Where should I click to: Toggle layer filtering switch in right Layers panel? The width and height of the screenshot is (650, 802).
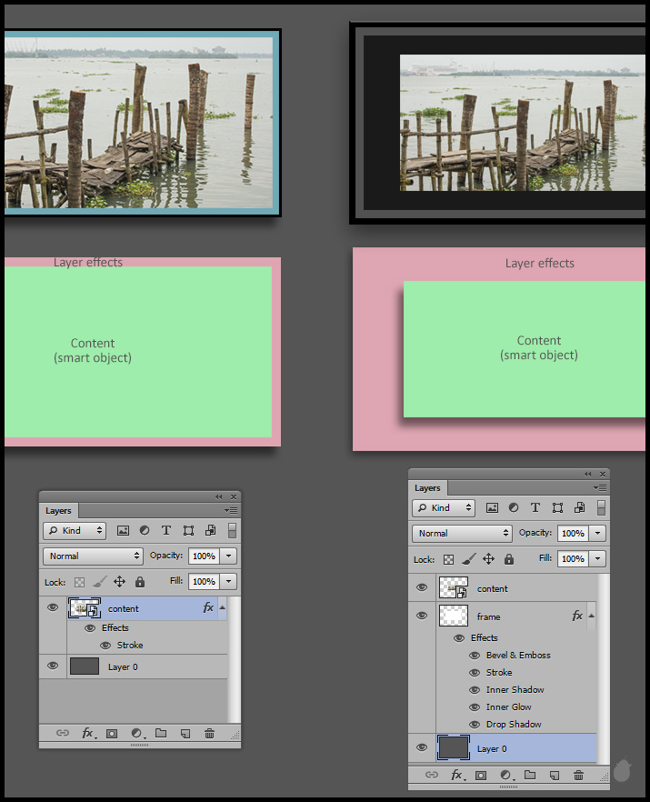[601, 508]
